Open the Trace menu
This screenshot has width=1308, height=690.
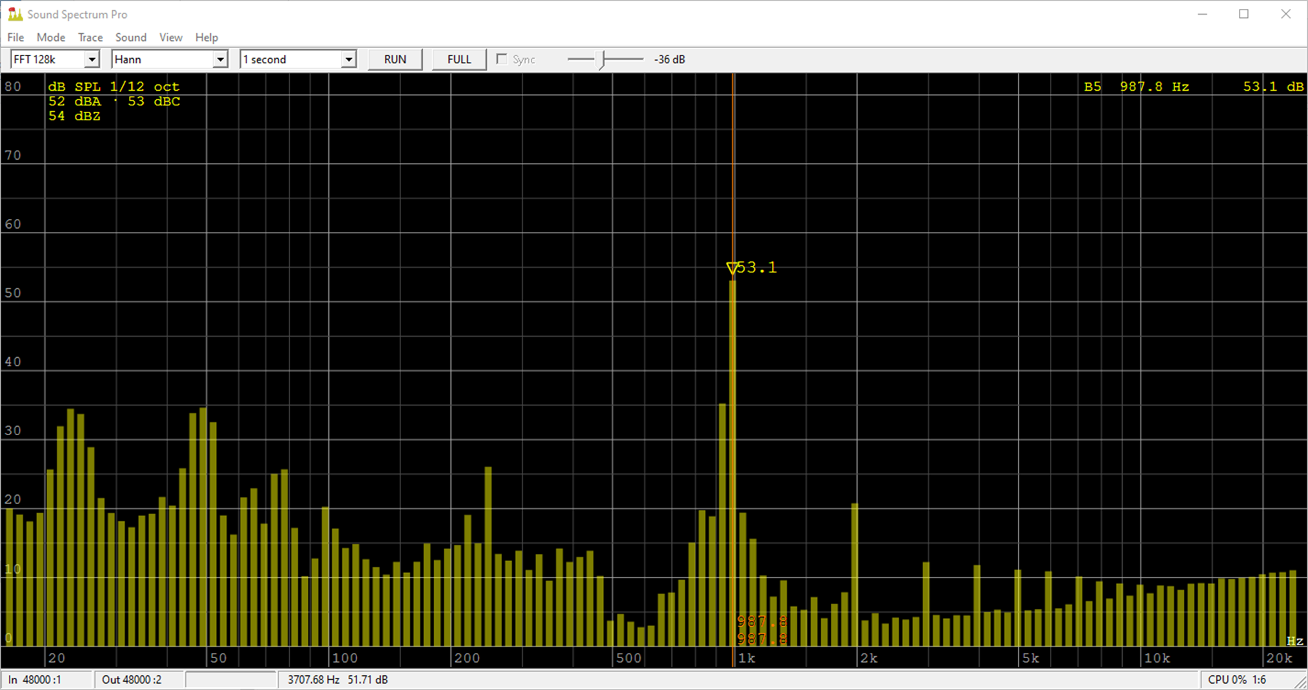pos(90,37)
